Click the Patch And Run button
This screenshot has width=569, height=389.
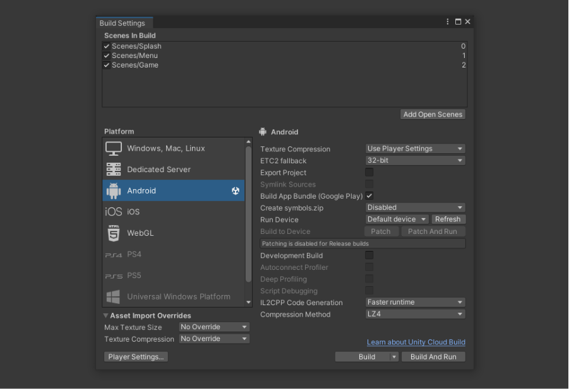[433, 231]
